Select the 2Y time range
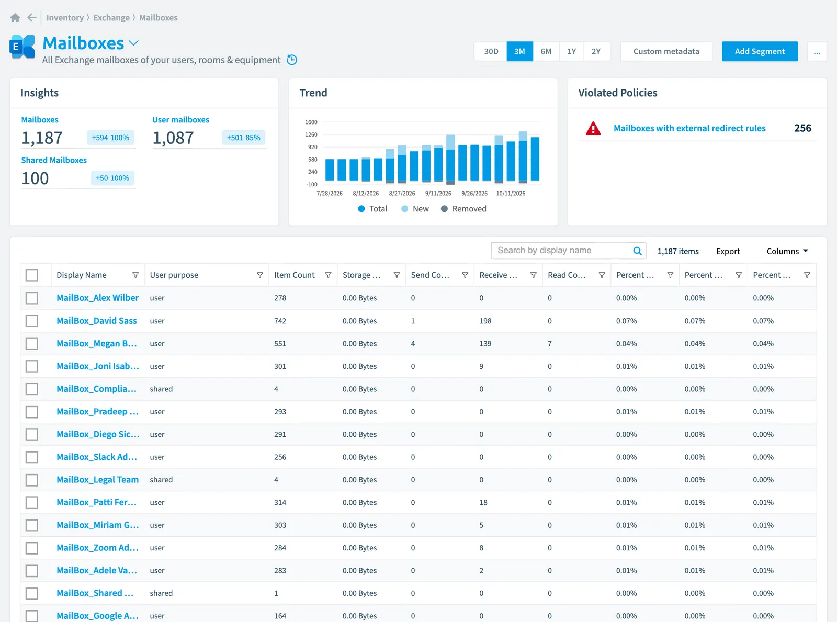Viewport: 837px width, 622px height. click(596, 51)
